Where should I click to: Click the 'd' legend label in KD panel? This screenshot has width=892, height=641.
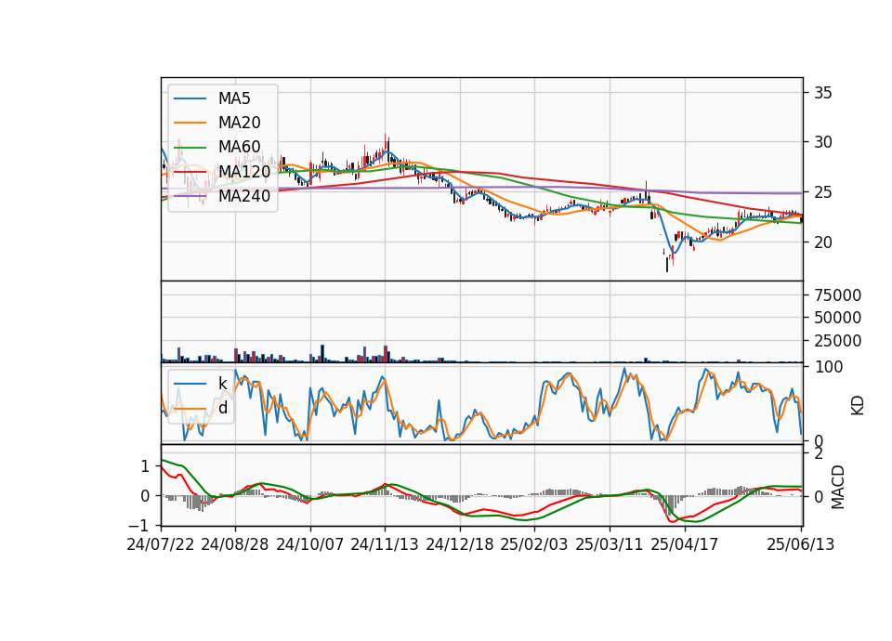pos(222,407)
